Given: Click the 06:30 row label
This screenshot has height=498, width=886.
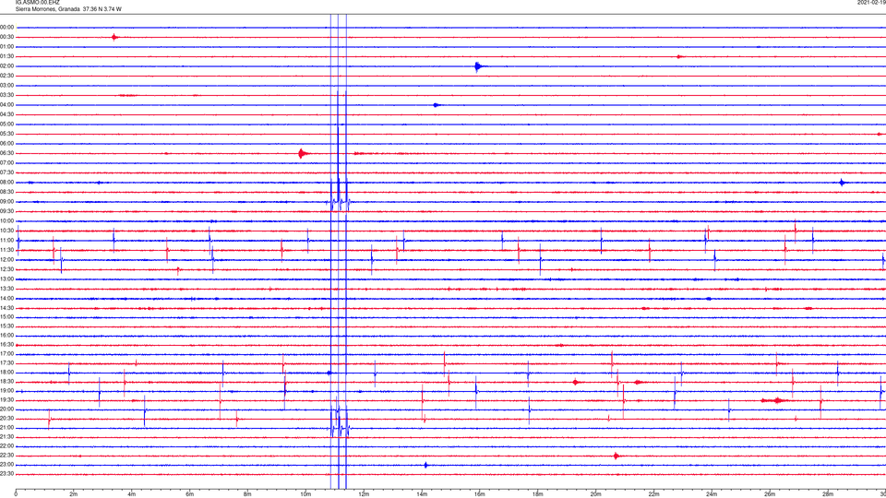Looking at the screenshot, I should [6, 153].
